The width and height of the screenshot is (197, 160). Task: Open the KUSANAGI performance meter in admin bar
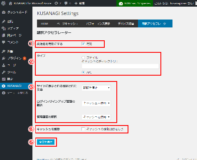(135, 3)
